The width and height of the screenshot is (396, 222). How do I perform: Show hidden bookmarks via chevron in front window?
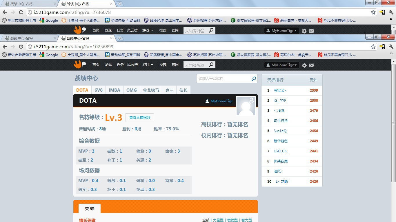click(391, 54)
